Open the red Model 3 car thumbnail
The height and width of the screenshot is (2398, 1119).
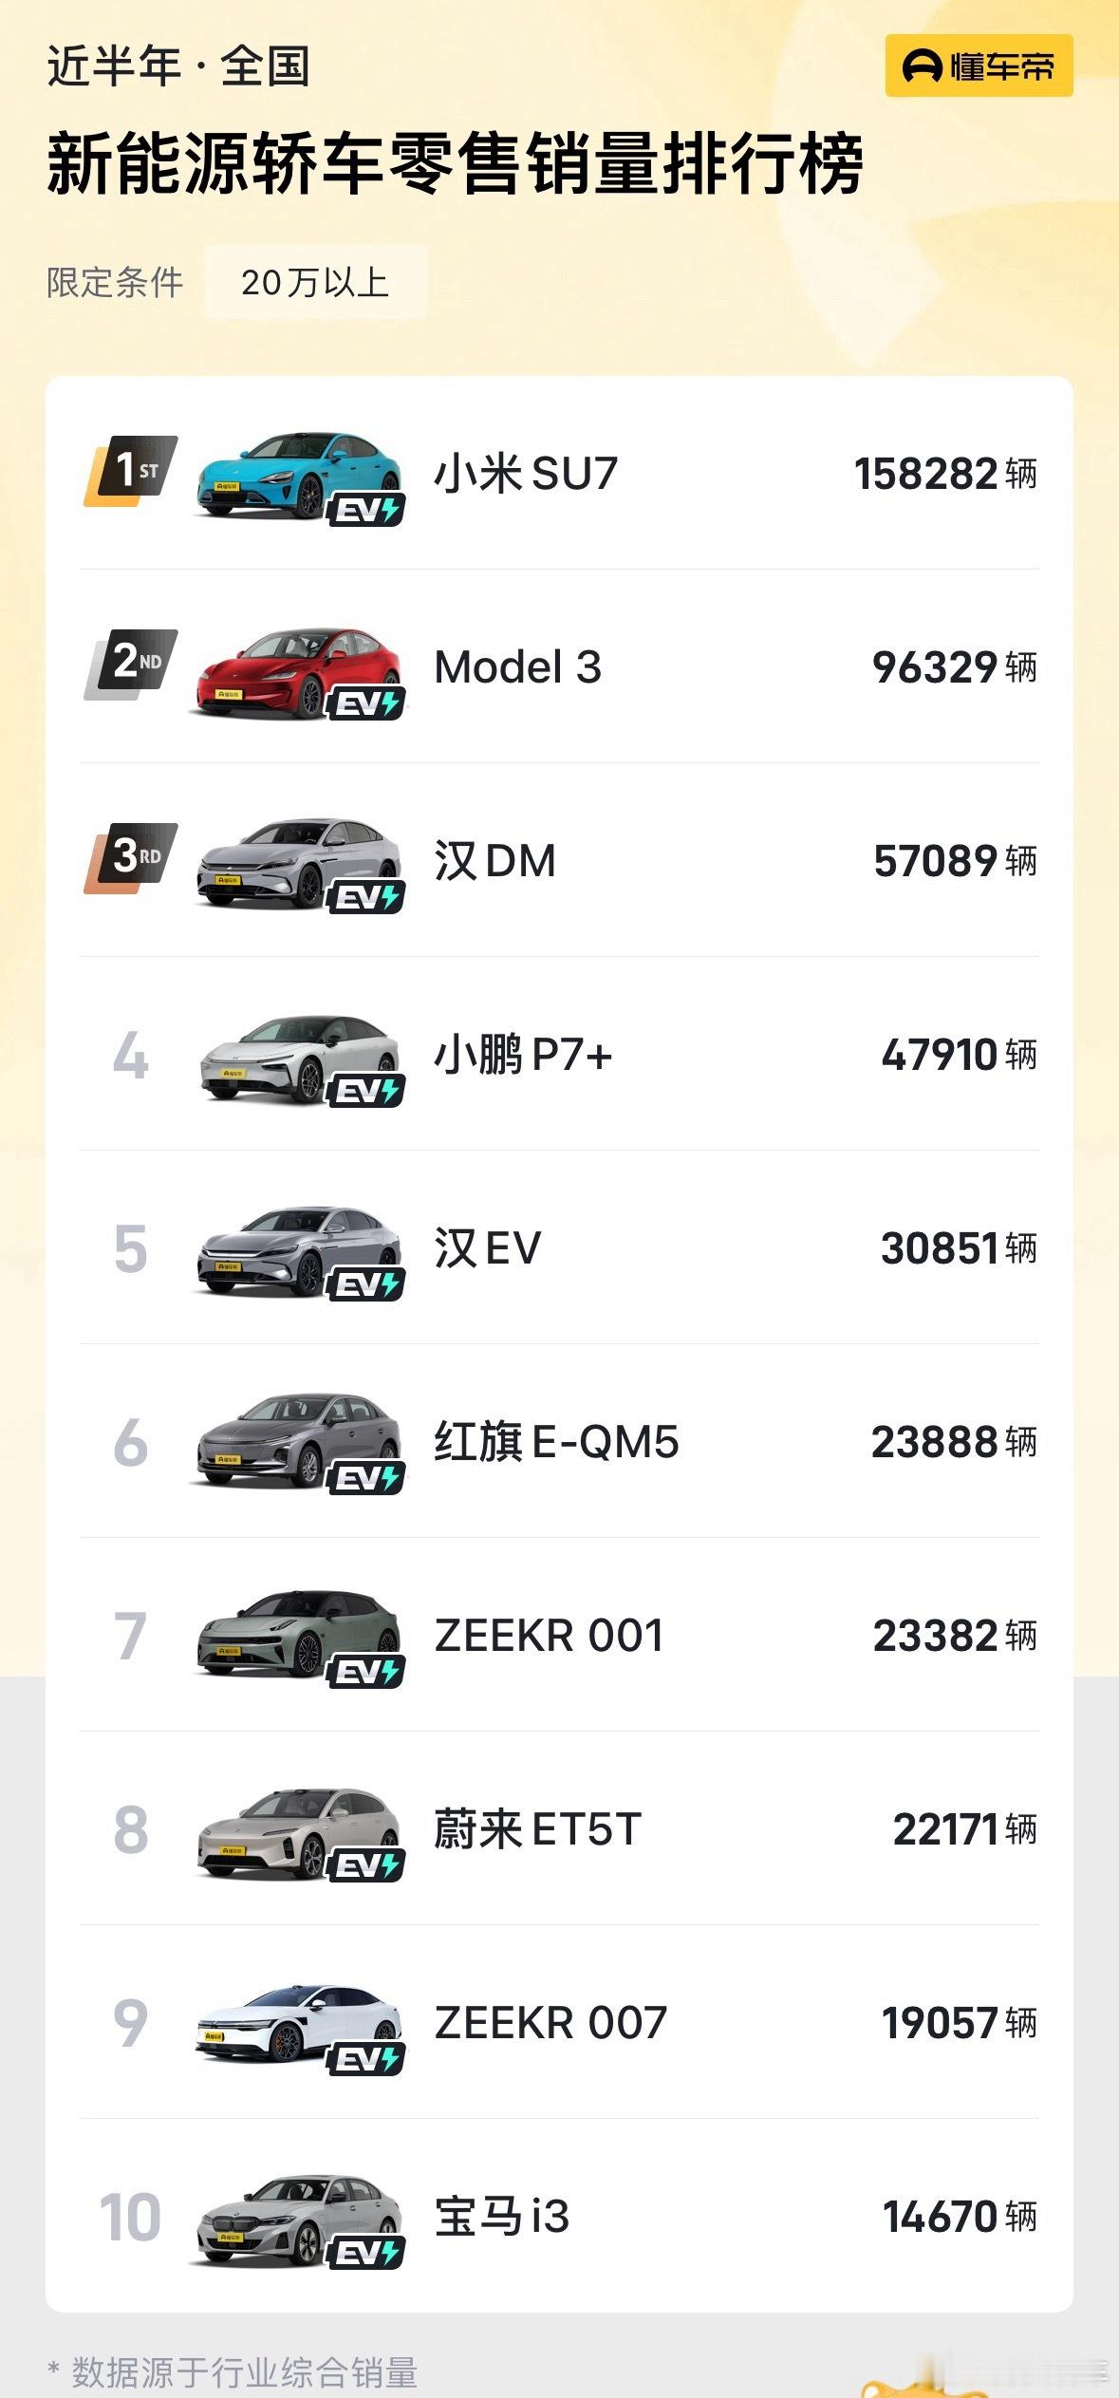(298, 669)
